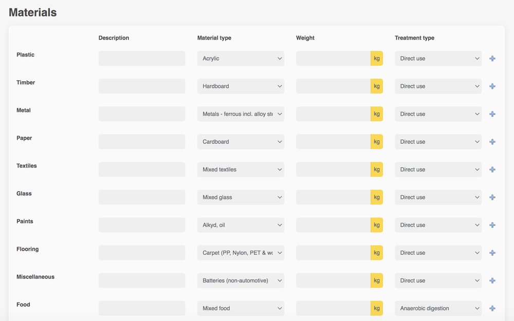Focus the Flooring weight field
Viewport: 514px width, 321px height.
click(x=334, y=253)
